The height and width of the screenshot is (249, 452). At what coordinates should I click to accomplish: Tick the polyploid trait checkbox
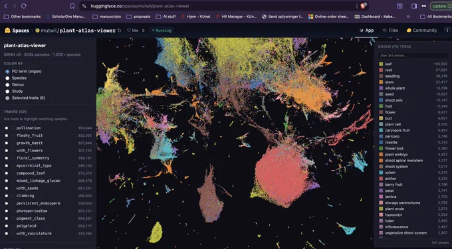(x=7, y=226)
